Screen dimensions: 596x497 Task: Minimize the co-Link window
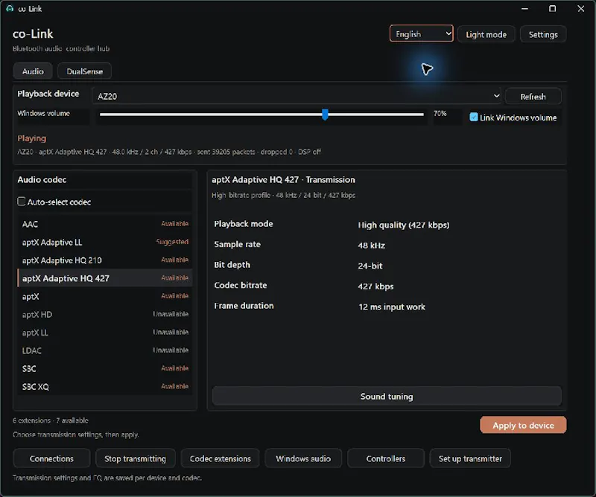point(524,8)
